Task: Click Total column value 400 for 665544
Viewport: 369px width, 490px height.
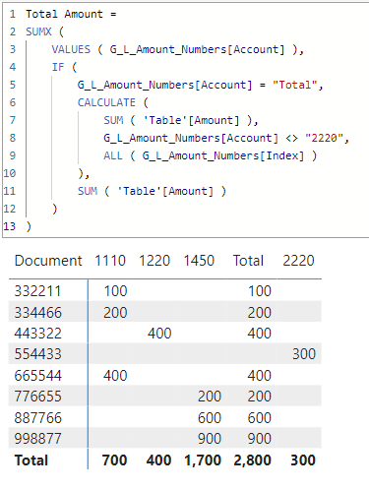Action: (x=260, y=376)
